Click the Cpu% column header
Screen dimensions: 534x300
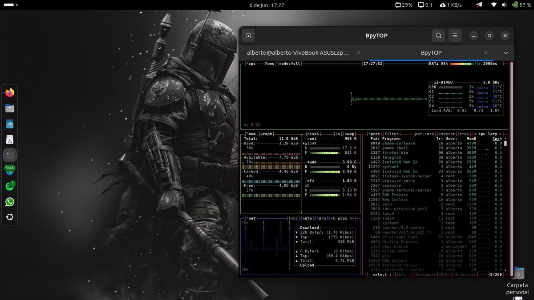pyautogui.click(x=497, y=139)
